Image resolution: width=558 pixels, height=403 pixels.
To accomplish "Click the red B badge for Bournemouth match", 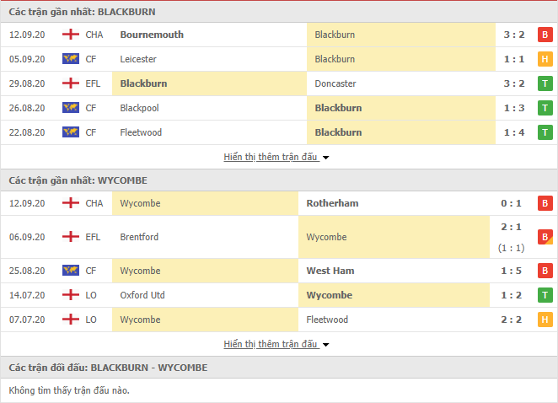I will click(545, 35).
